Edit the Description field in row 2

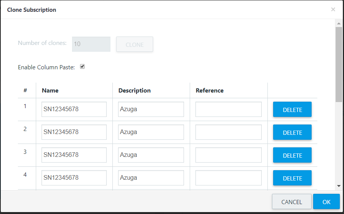[151, 132]
